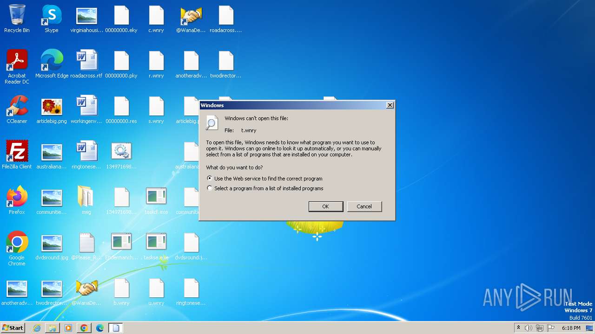The image size is (595, 334).
Task: Select the s.wnry file icon
Action: point(156,110)
